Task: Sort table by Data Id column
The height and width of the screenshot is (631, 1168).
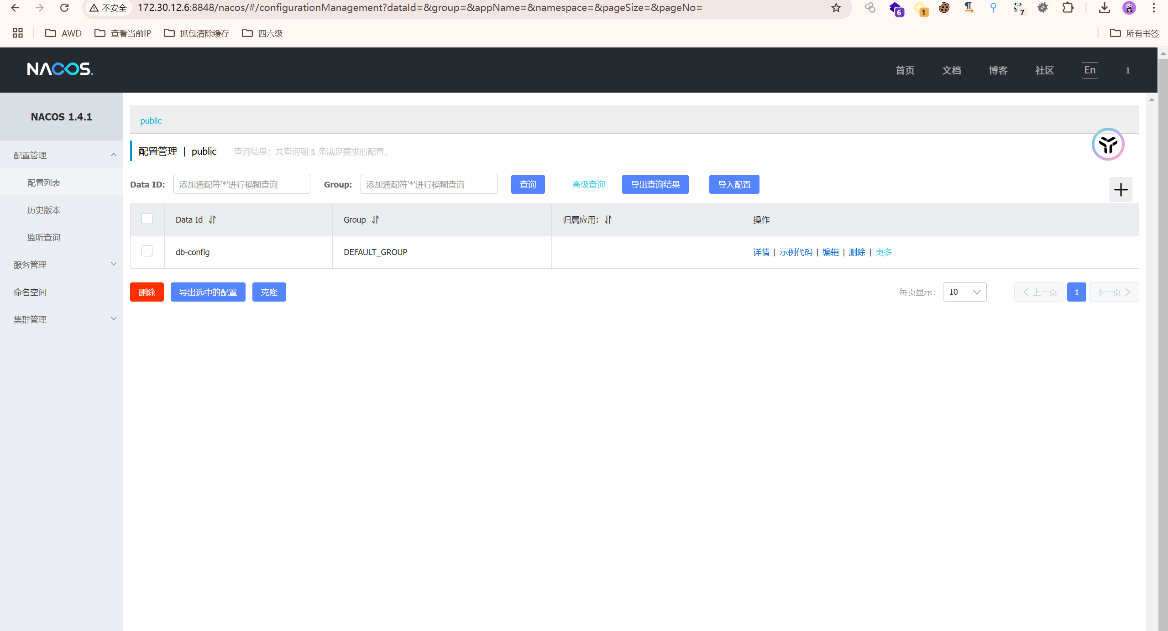Action: point(212,219)
